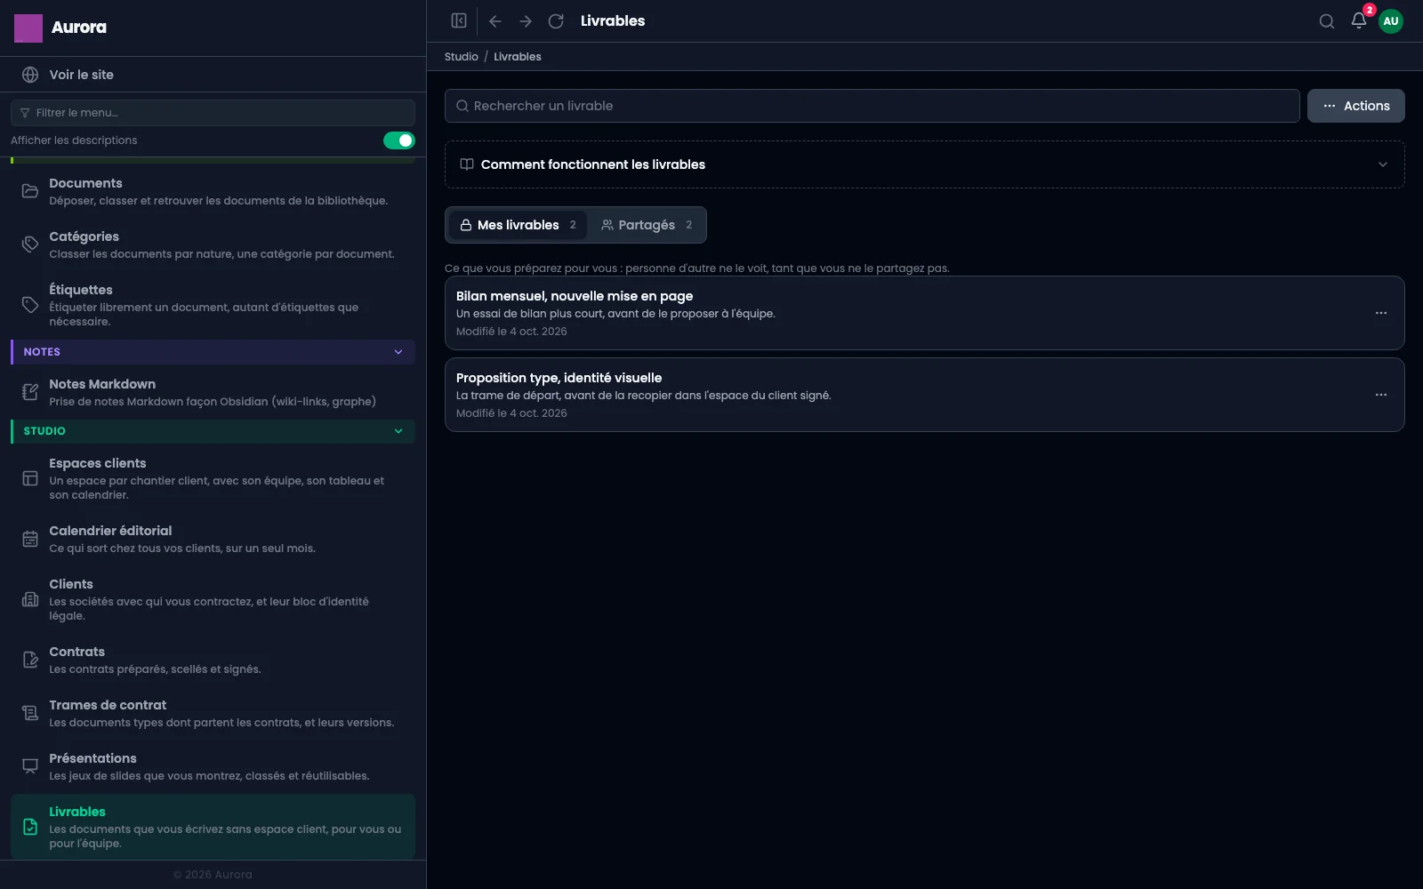1423x889 pixels.
Task: Go back with the left arrow
Action: [x=495, y=20]
